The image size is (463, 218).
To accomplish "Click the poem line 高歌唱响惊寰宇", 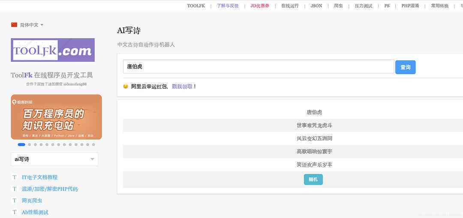I will click(315, 152).
